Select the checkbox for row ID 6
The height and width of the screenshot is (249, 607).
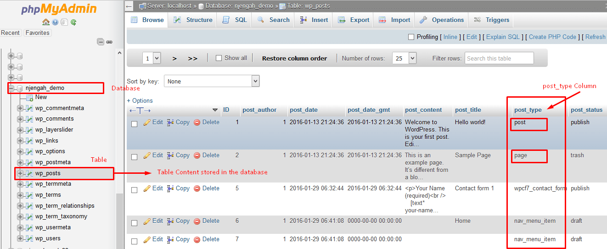[135, 223]
